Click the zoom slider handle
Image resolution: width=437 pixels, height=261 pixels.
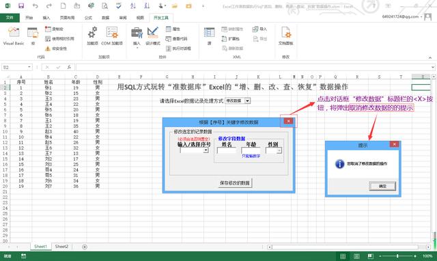[397, 256]
